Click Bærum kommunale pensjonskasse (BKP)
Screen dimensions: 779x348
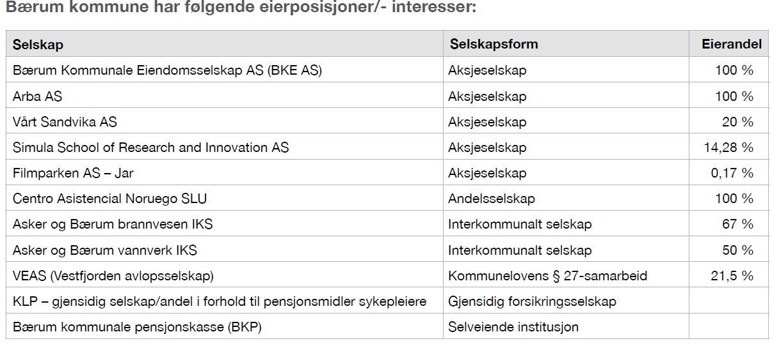point(137,327)
